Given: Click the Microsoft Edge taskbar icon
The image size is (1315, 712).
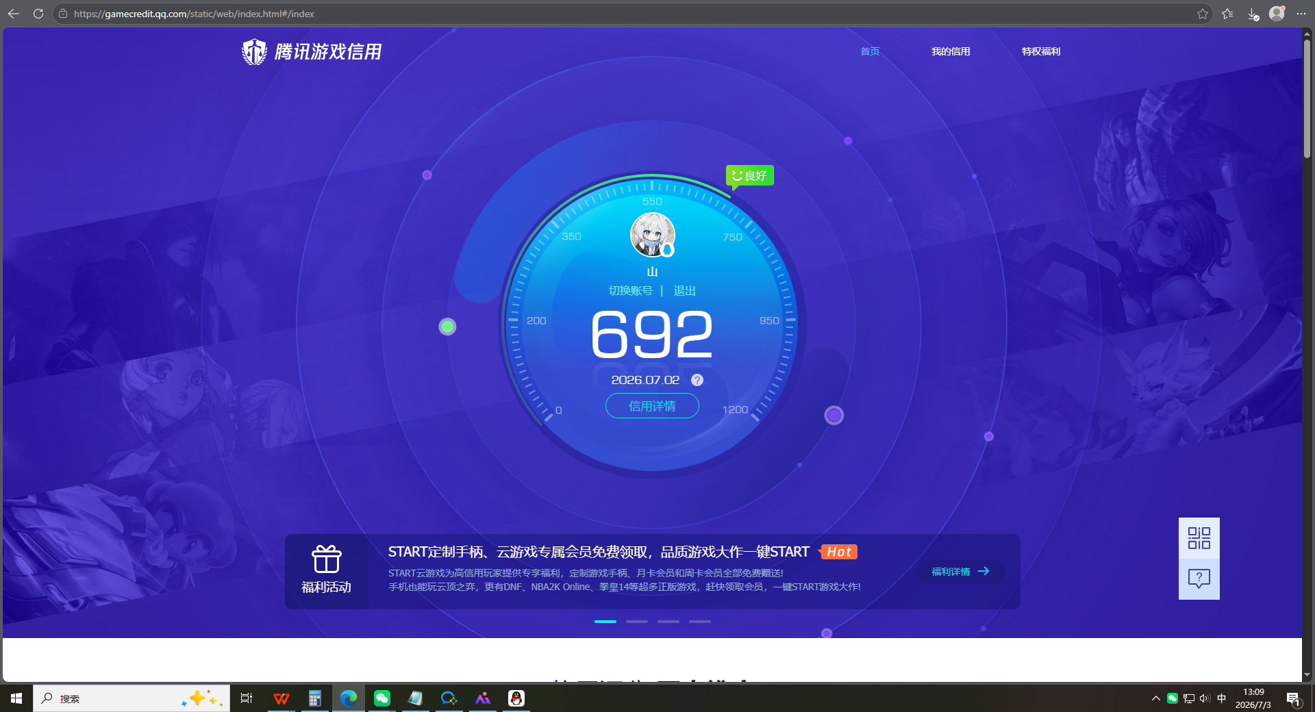Looking at the screenshot, I should pos(349,698).
